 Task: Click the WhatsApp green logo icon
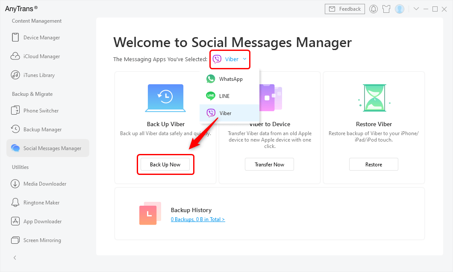pos(211,79)
